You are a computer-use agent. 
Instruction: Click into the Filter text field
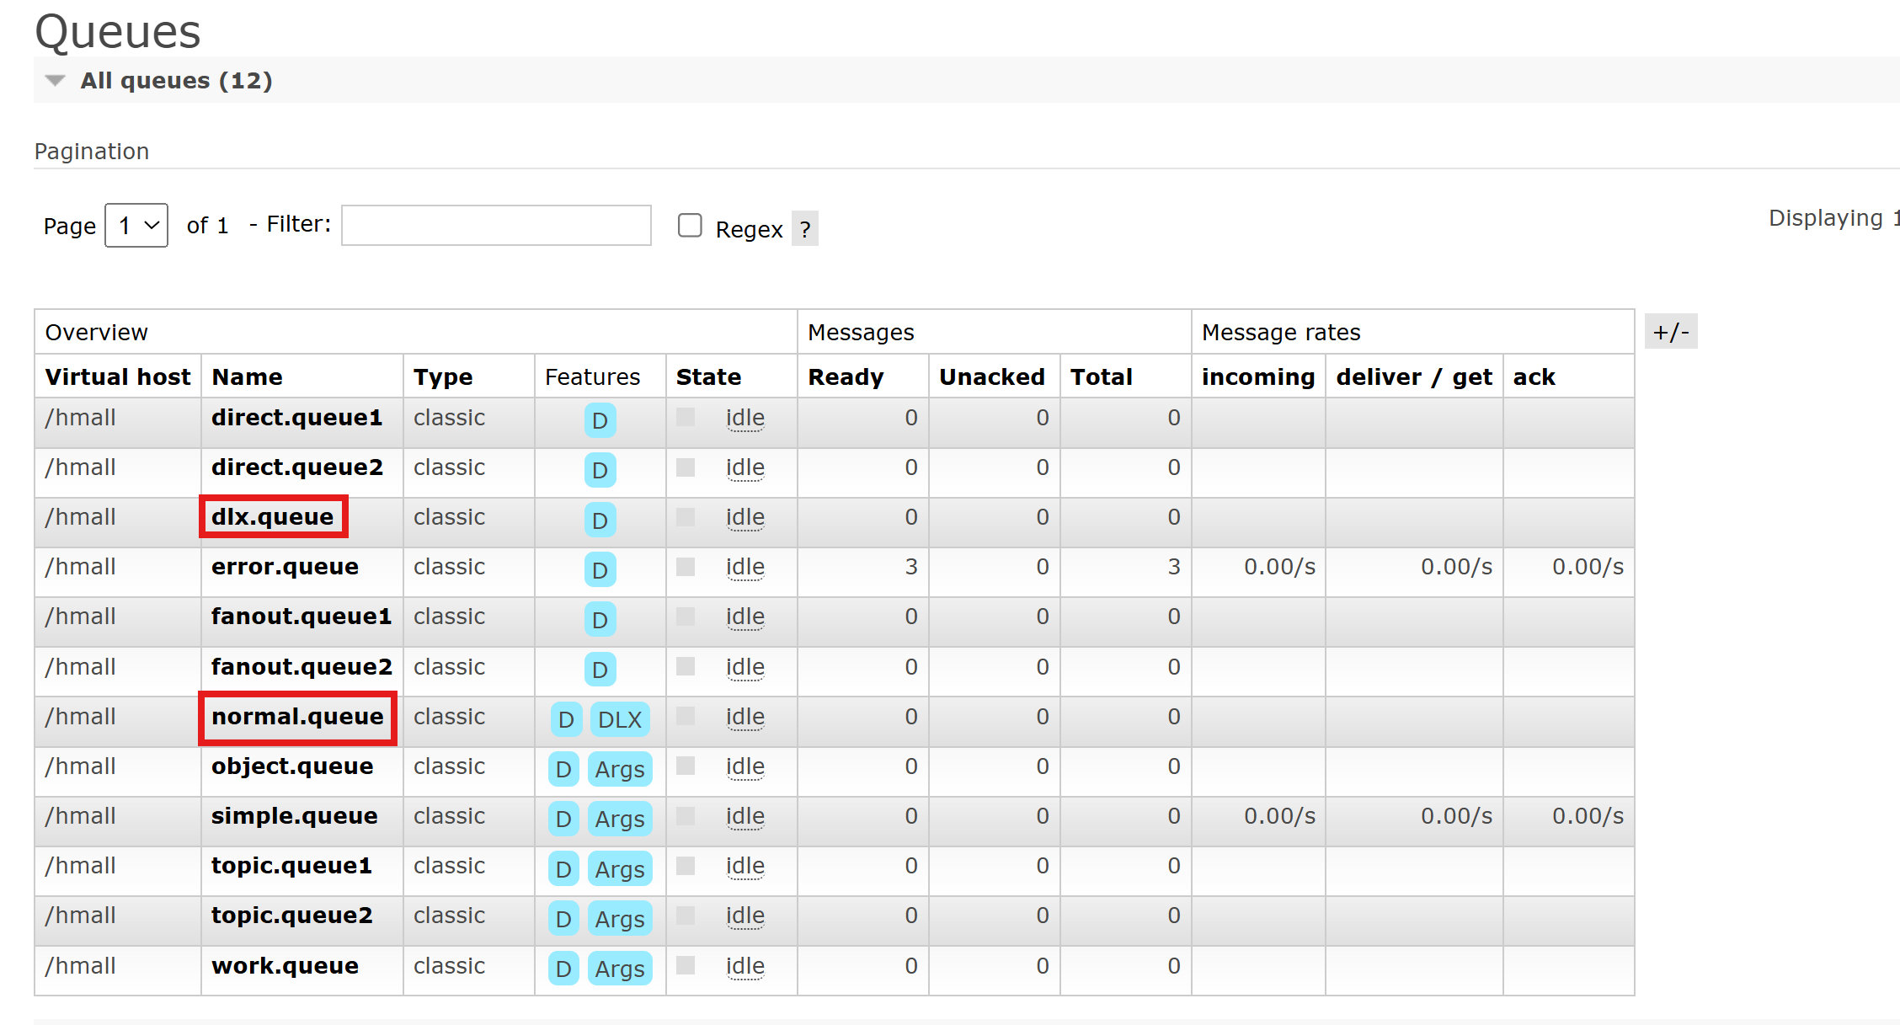[x=496, y=226]
